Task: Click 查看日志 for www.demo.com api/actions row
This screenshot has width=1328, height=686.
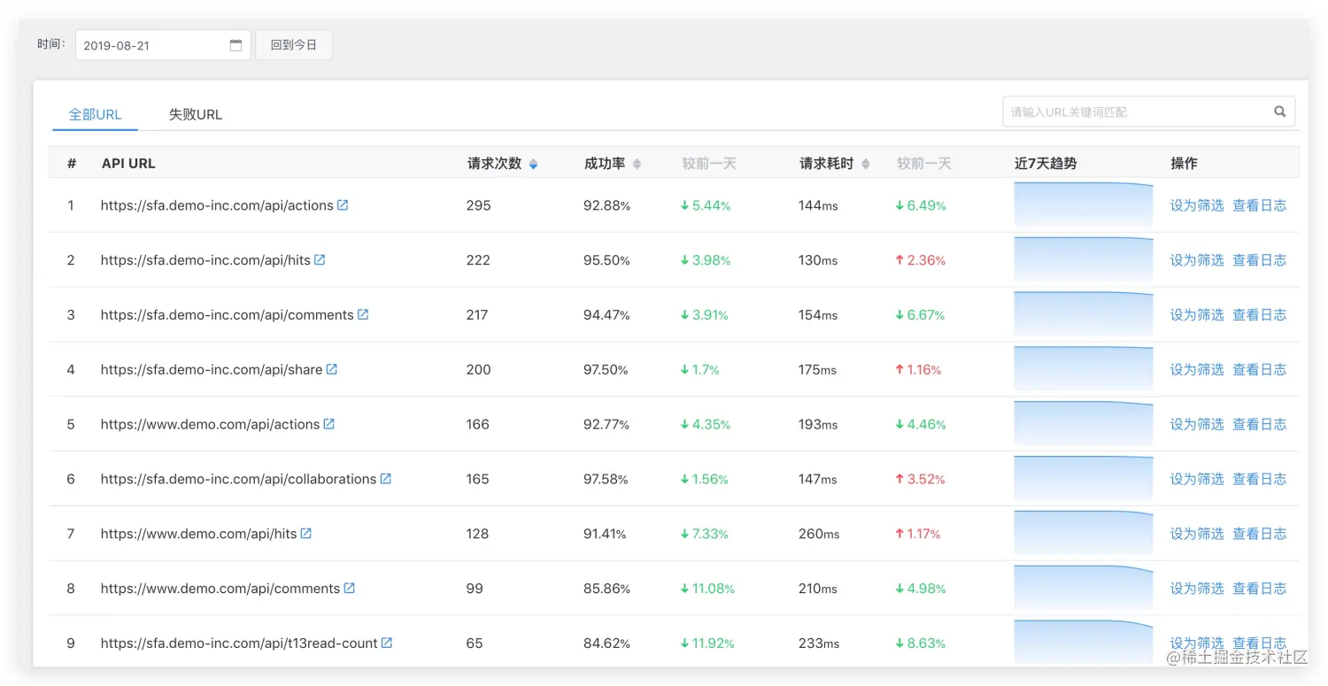Action: [x=1260, y=425]
